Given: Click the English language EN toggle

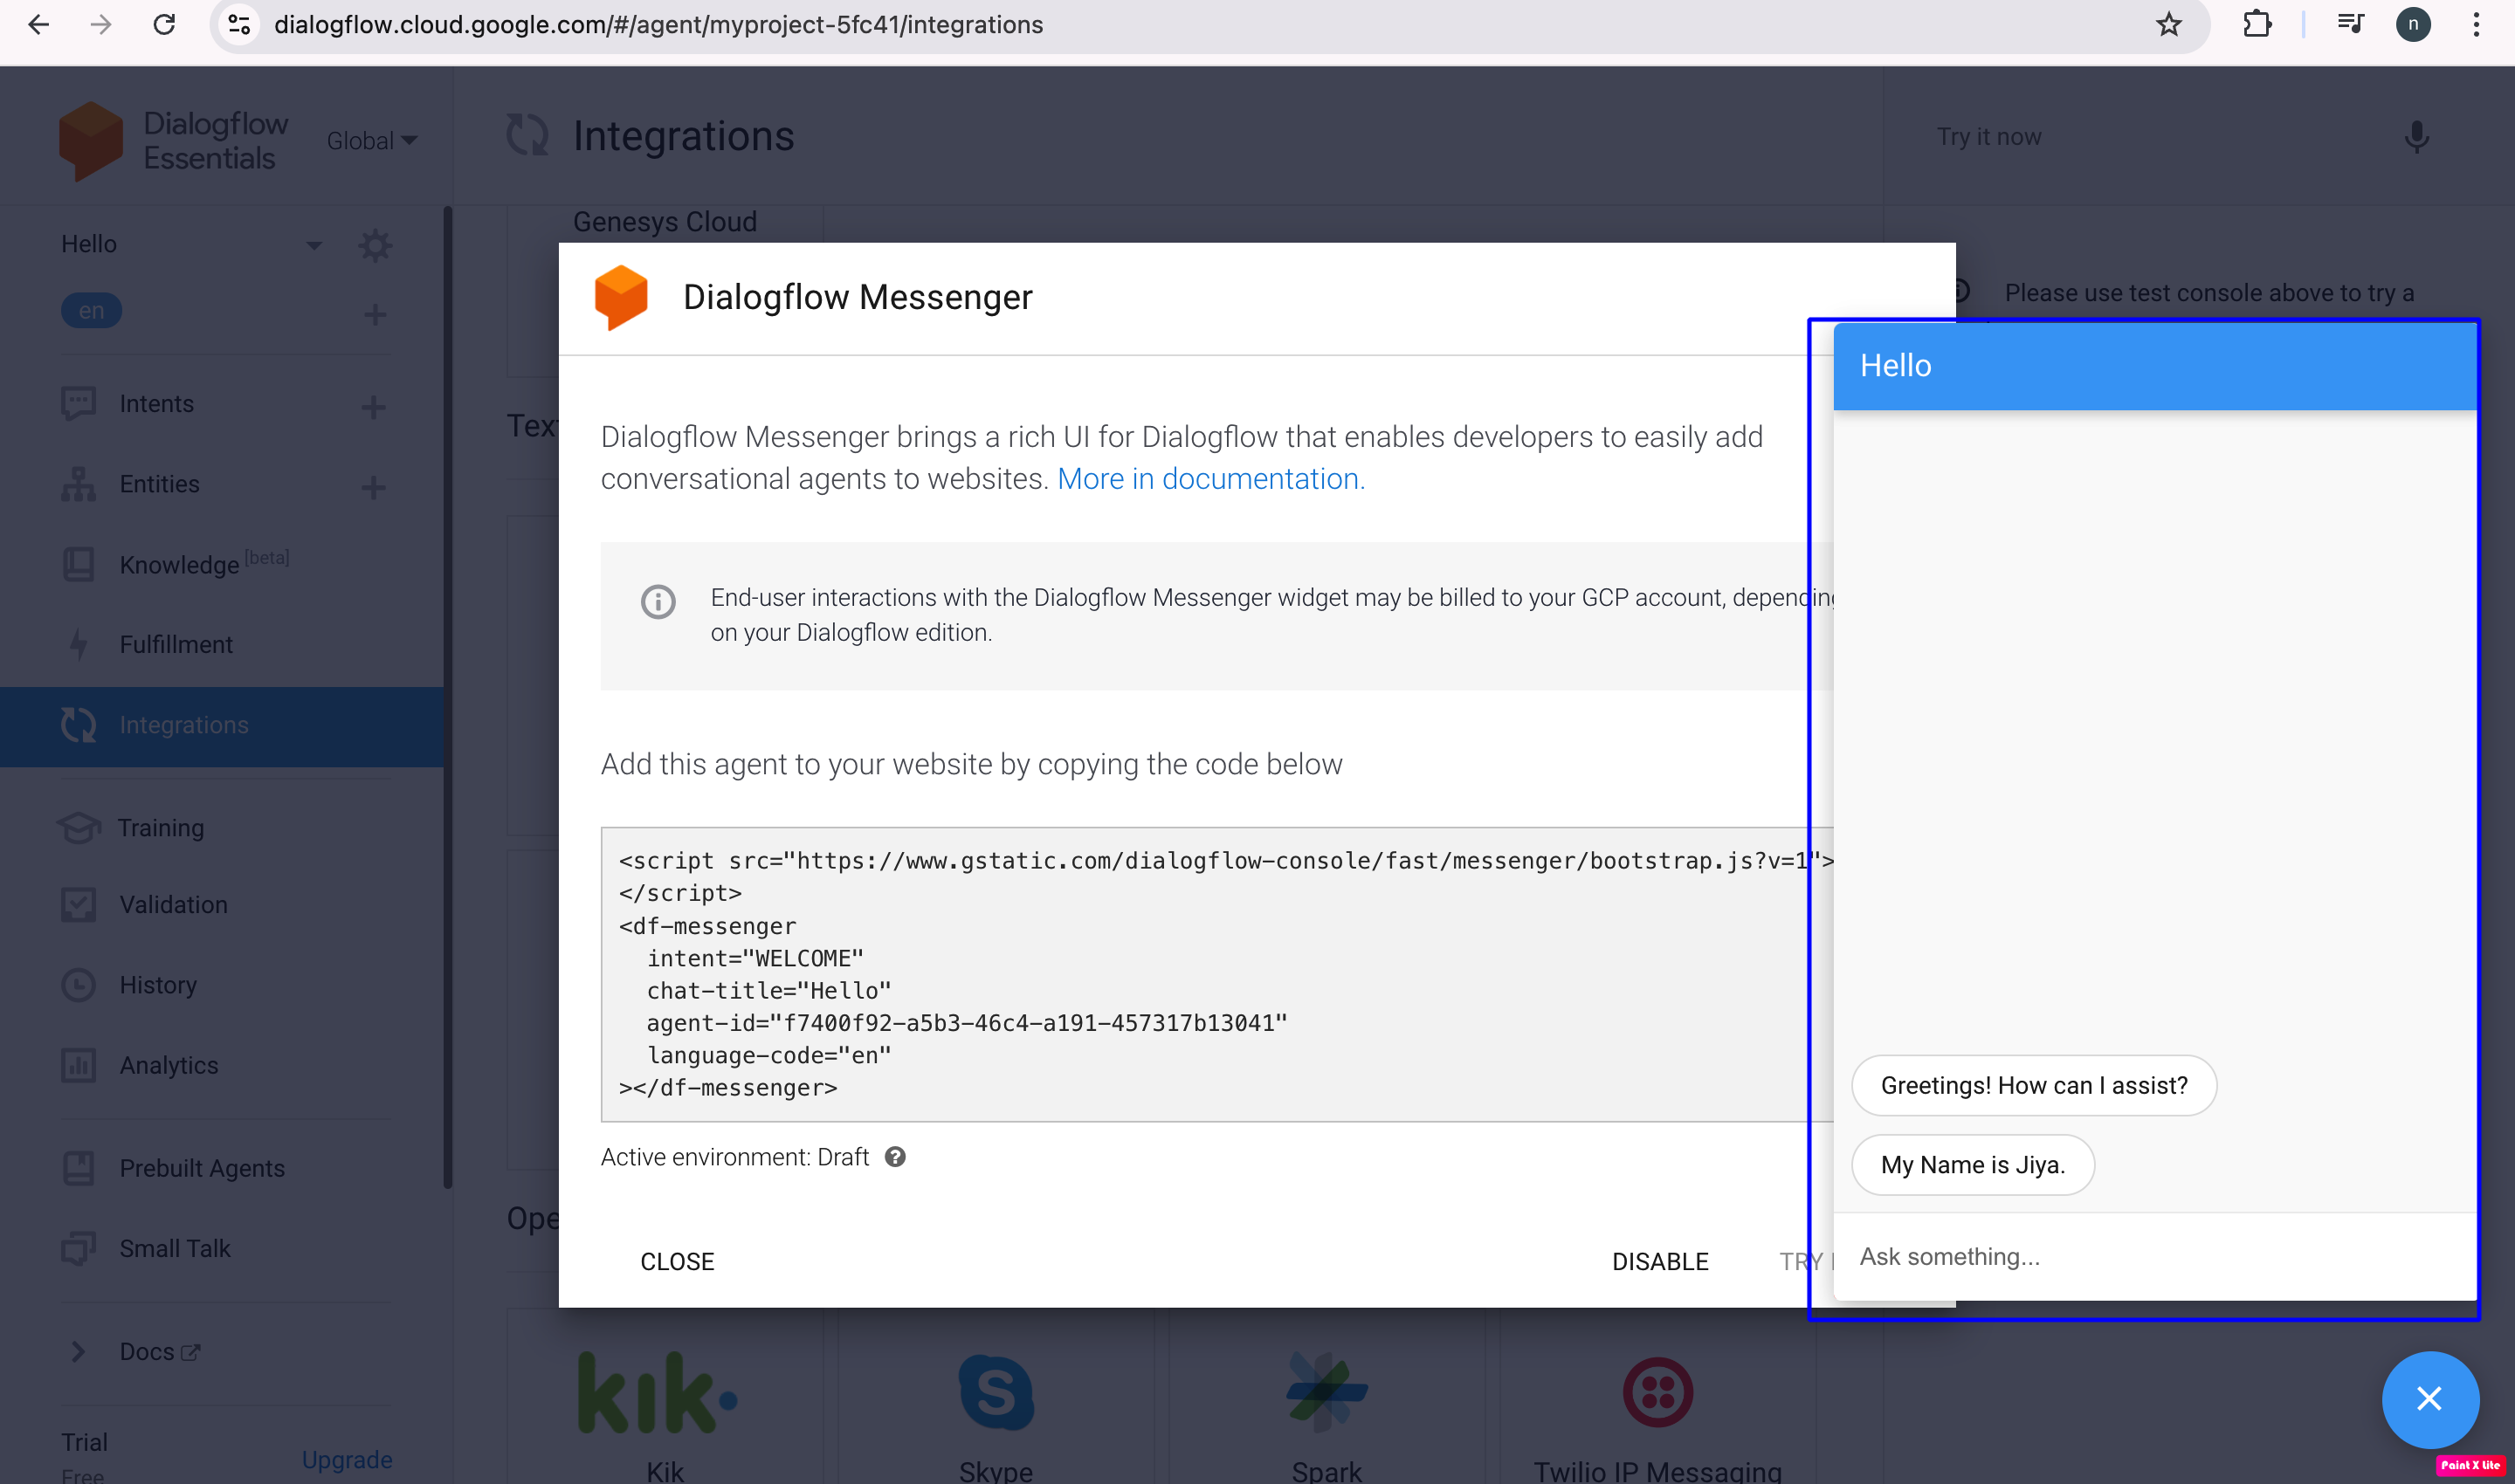Looking at the screenshot, I should [x=90, y=311].
